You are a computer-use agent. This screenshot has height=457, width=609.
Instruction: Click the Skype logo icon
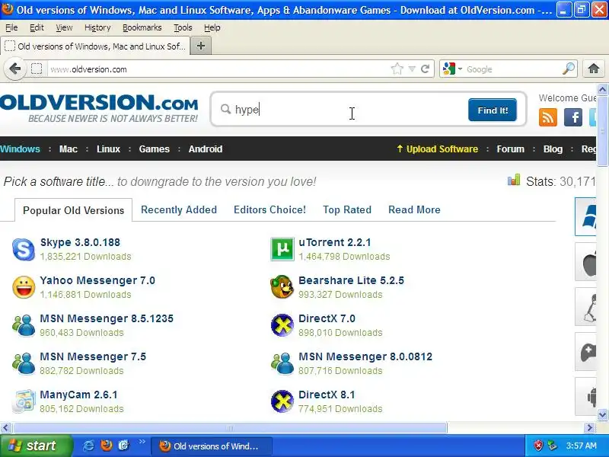coord(24,249)
